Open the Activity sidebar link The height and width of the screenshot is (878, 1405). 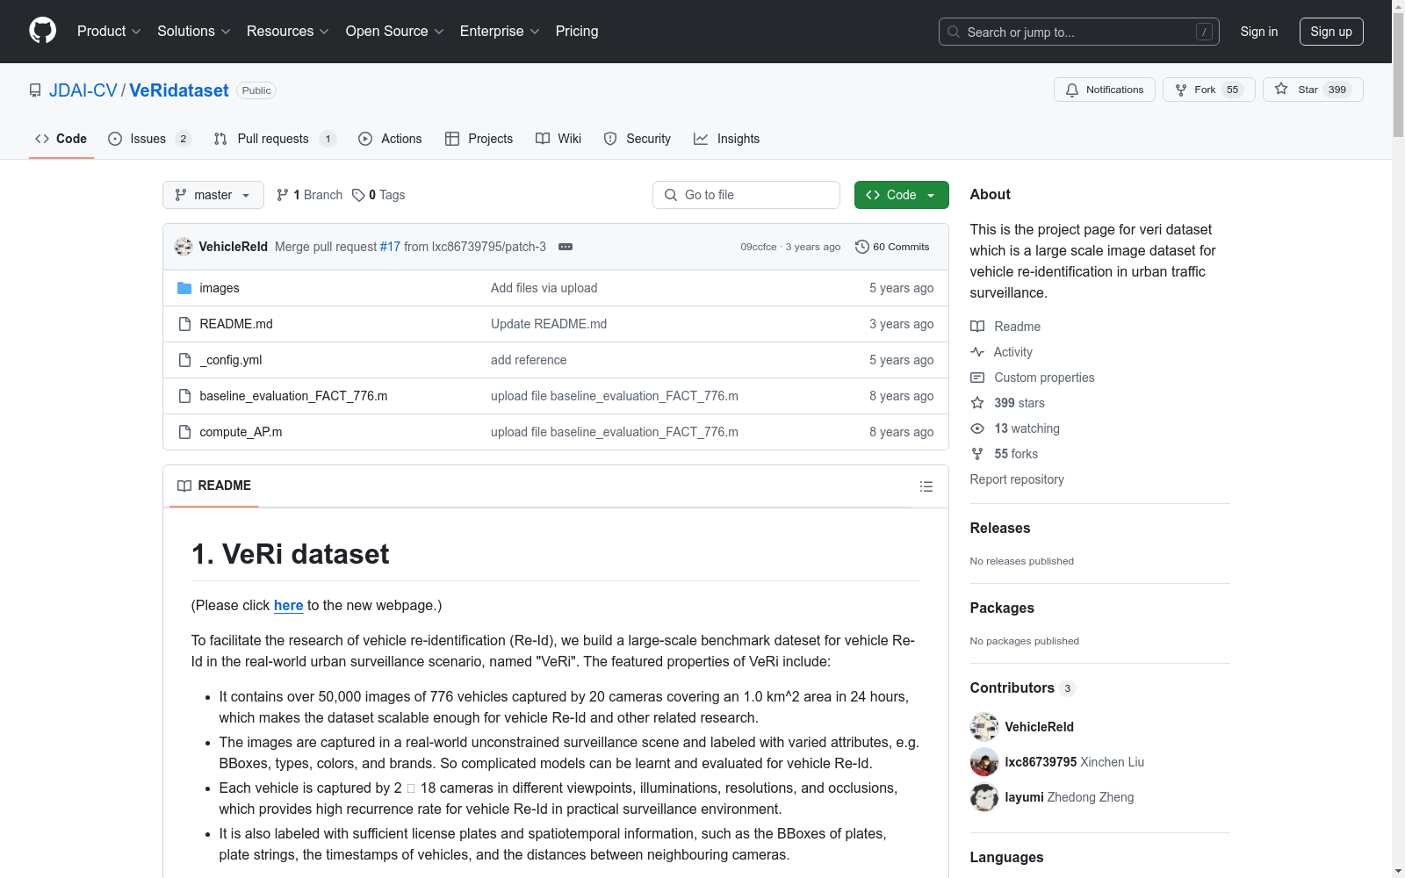[x=1002, y=352]
